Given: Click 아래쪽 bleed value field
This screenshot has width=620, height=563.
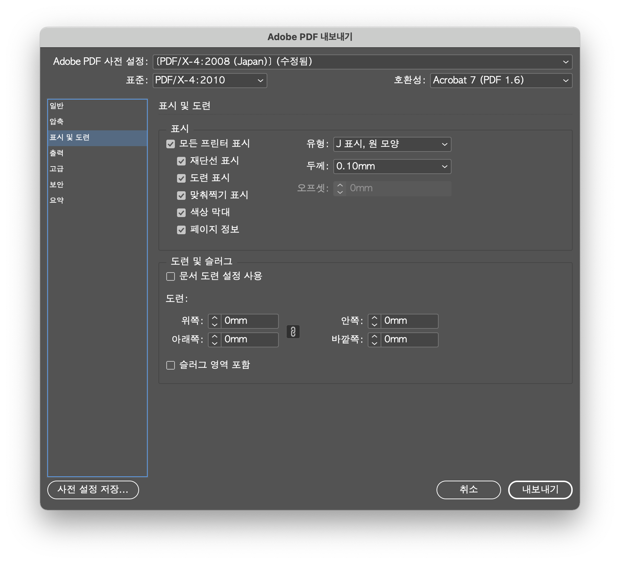Looking at the screenshot, I should click(x=249, y=340).
